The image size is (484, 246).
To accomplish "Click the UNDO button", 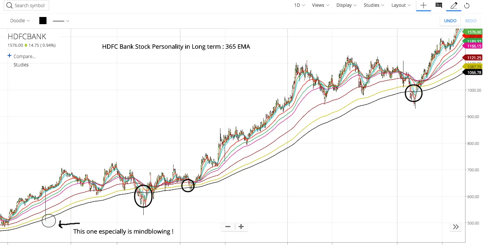I will pyautogui.click(x=450, y=21).
